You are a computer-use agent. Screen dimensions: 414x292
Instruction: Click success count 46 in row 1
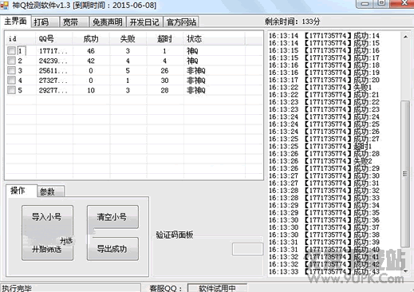(x=91, y=51)
